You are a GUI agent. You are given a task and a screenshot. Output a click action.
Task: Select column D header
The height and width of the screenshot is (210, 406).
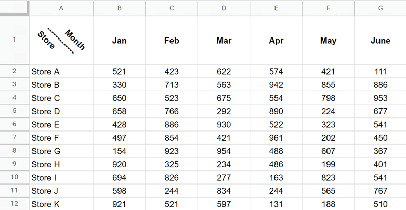click(x=224, y=8)
